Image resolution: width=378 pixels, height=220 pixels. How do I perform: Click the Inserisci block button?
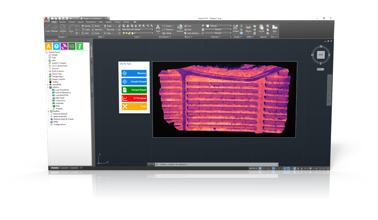pyautogui.click(x=180, y=28)
